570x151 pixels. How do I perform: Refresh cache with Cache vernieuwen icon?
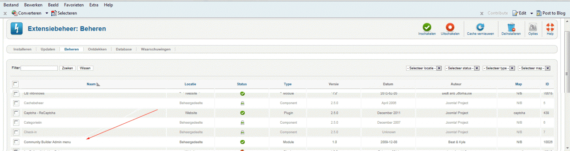[480, 27]
